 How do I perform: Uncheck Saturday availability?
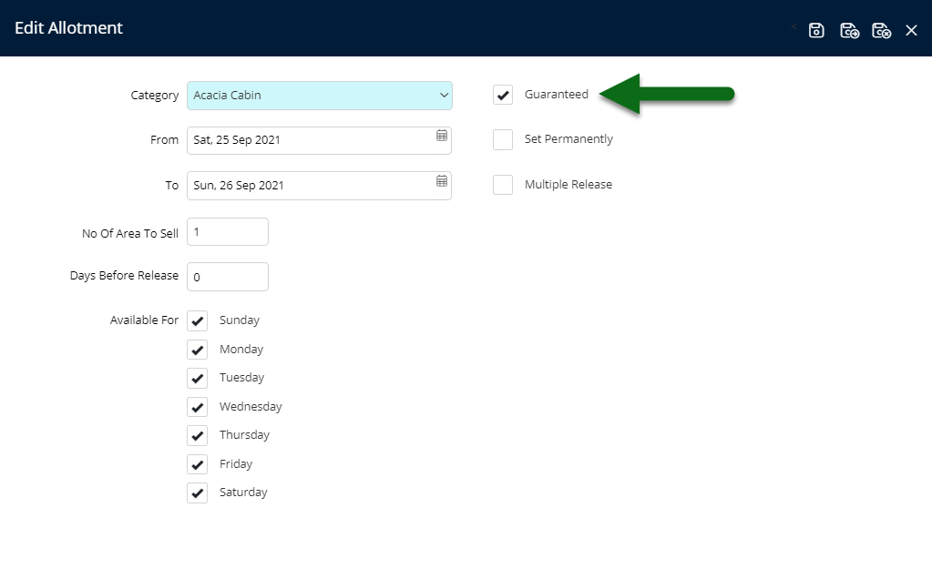(198, 493)
